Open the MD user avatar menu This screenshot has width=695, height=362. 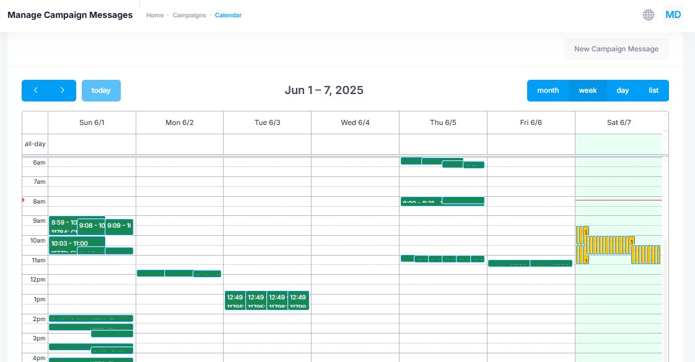point(673,15)
